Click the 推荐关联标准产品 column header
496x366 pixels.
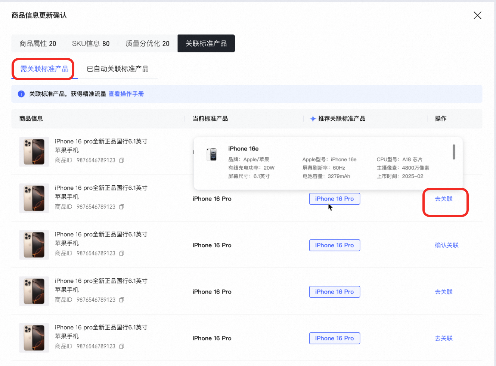(x=342, y=118)
